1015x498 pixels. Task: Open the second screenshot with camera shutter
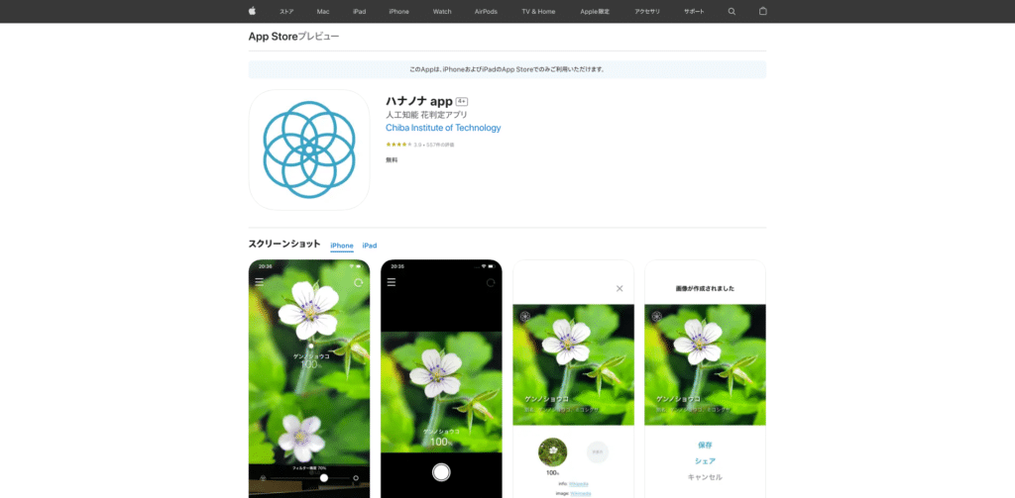441,379
